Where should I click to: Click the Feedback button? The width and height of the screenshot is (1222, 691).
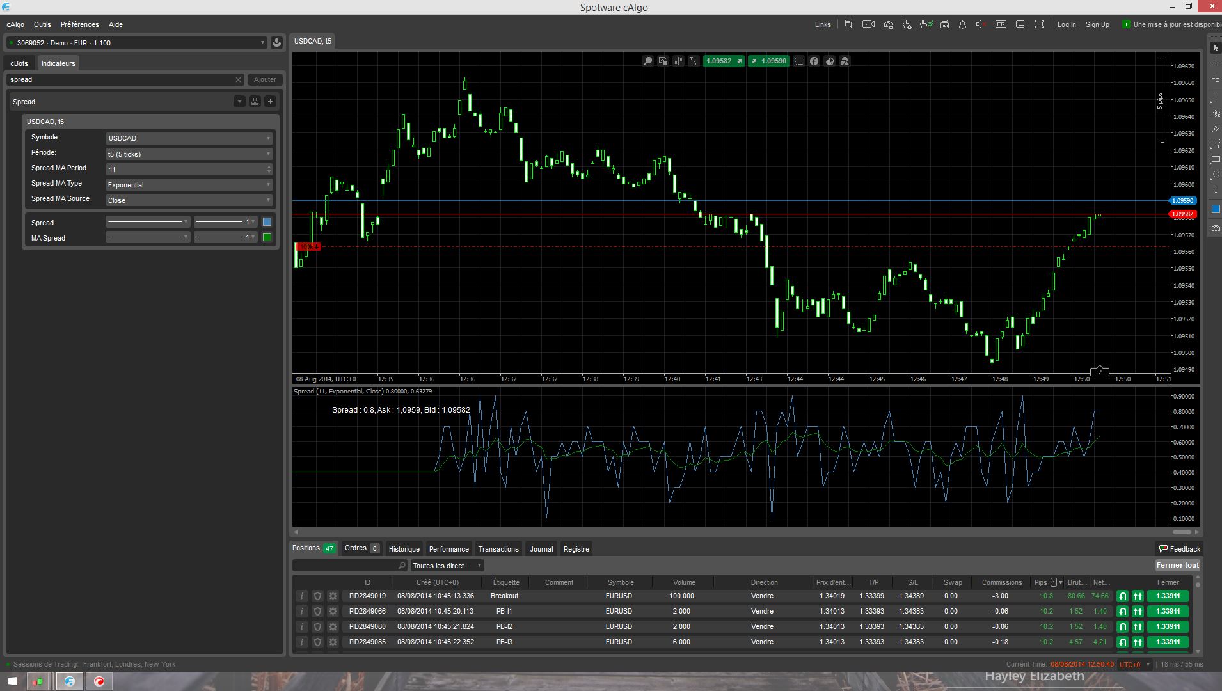(1179, 549)
